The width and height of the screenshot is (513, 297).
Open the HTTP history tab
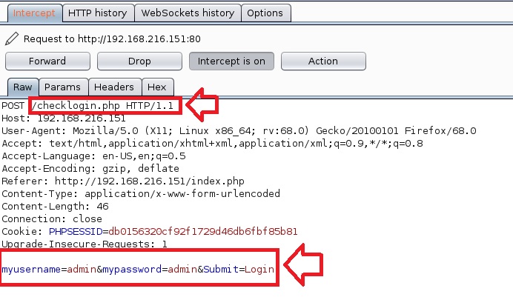[97, 13]
